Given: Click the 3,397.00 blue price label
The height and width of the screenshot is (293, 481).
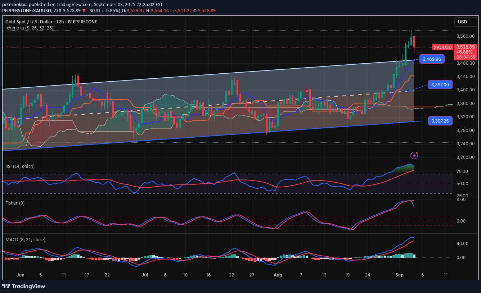Looking at the screenshot, I should point(441,85).
